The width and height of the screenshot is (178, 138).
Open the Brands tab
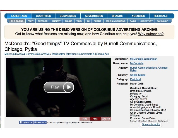(117, 16)
